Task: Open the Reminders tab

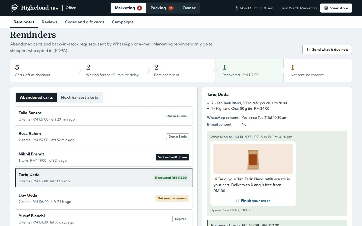Action: pyautogui.click(x=24, y=22)
